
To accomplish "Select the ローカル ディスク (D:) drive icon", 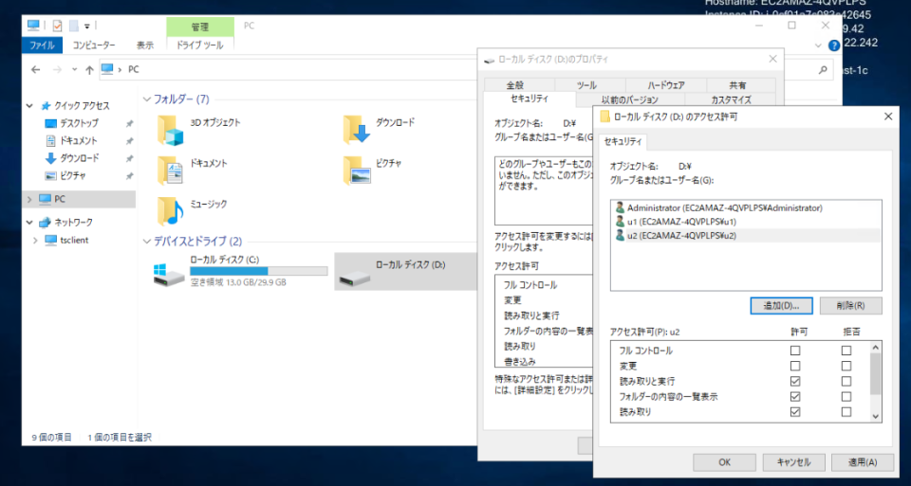I will [354, 278].
